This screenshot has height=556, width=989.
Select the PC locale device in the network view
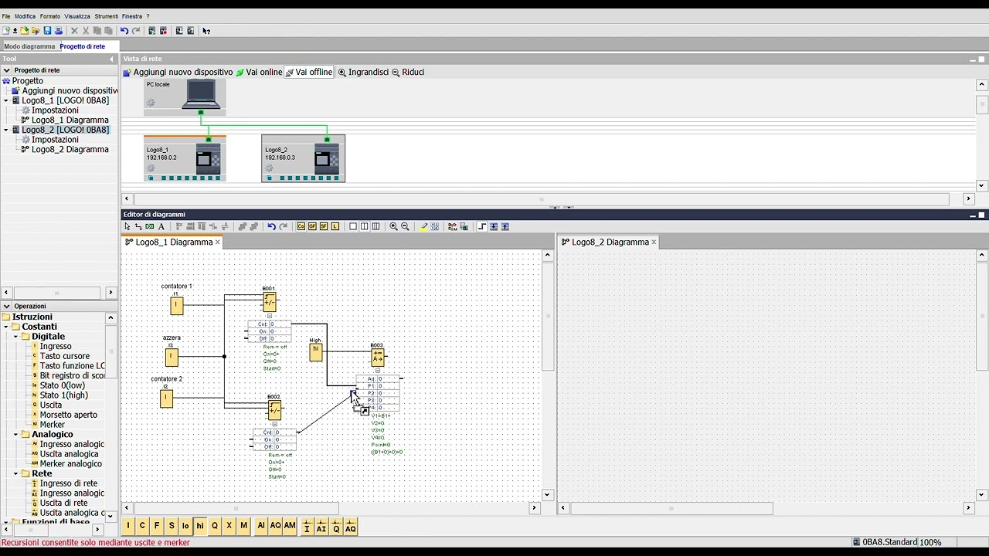(x=185, y=97)
